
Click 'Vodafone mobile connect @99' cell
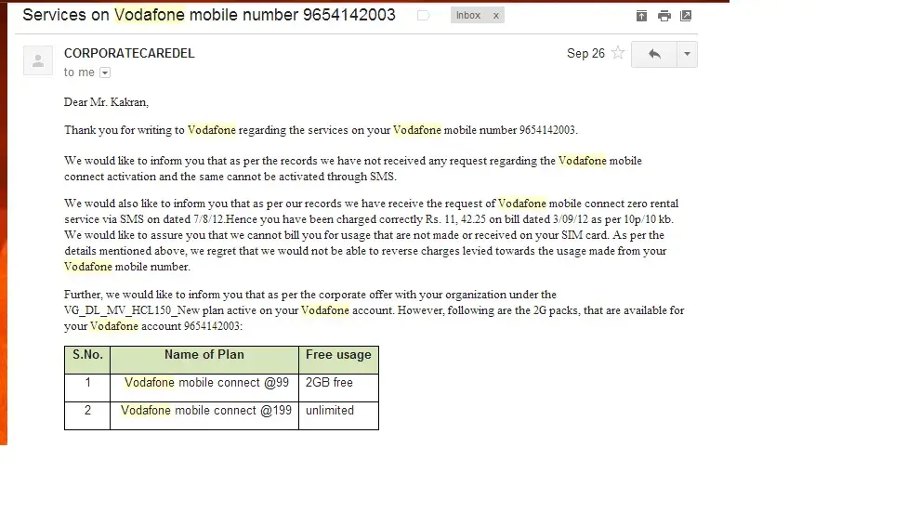pyautogui.click(x=204, y=388)
